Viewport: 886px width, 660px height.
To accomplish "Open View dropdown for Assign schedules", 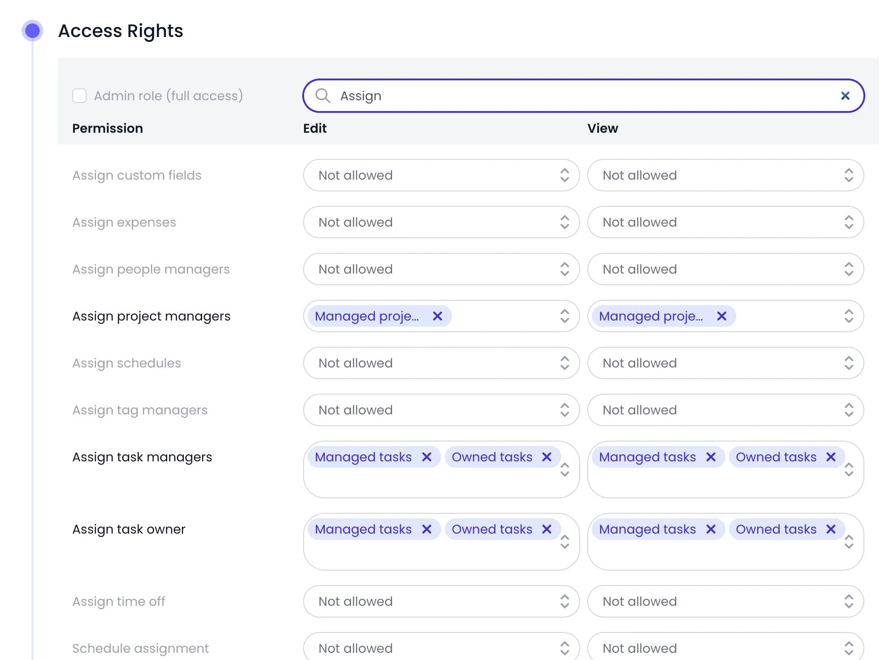I will (x=725, y=363).
